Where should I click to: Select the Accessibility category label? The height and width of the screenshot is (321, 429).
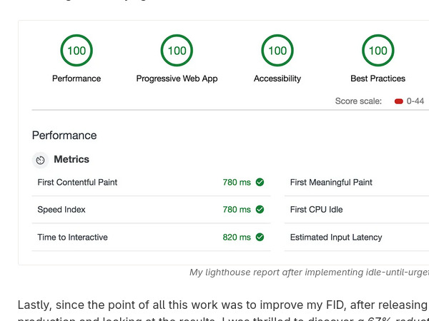pyautogui.click(x=277, y=78)
